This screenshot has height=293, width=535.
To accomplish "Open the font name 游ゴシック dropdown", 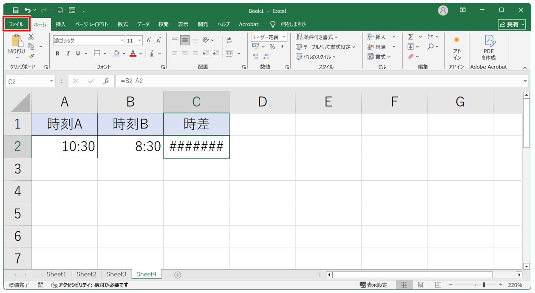I will coord(122,40).
